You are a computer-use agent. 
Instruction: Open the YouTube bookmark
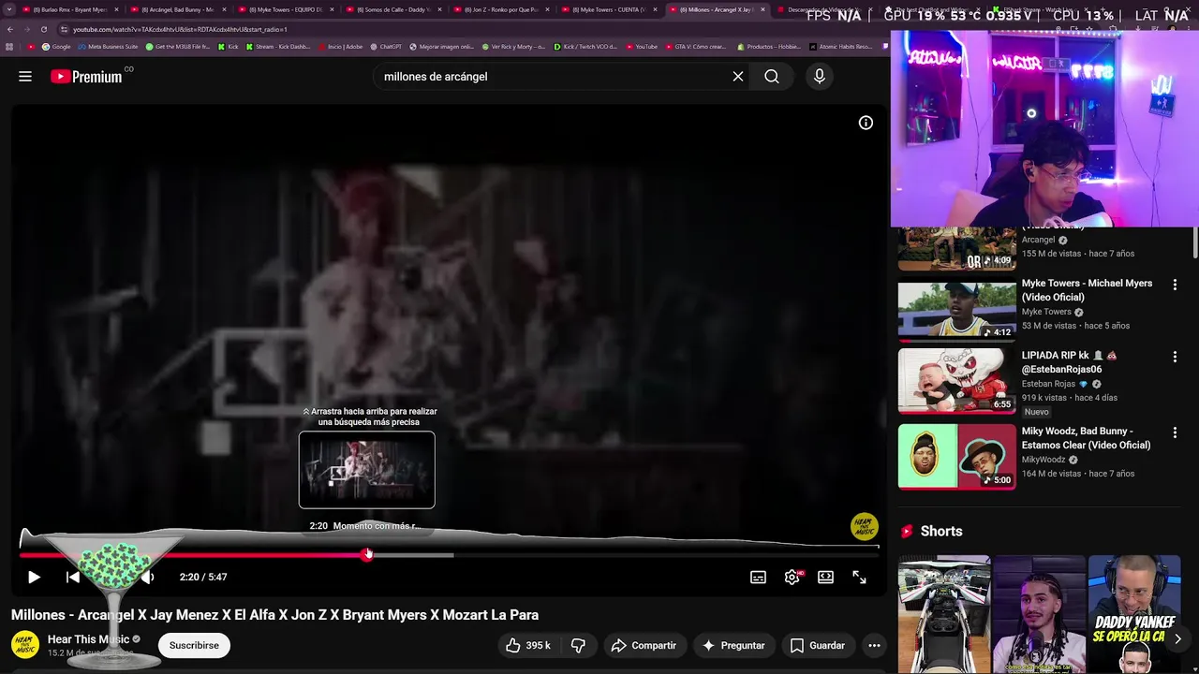click(x=642, y=47)
